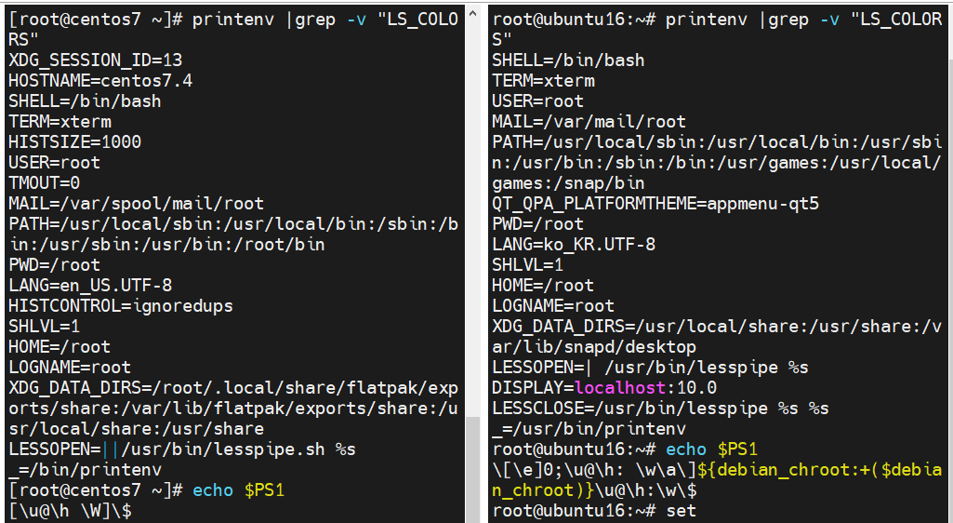Click the scrollbar thumb of the centos7 terminal pane
This screenshot has width=953, height=523.
tap(472, 469)
